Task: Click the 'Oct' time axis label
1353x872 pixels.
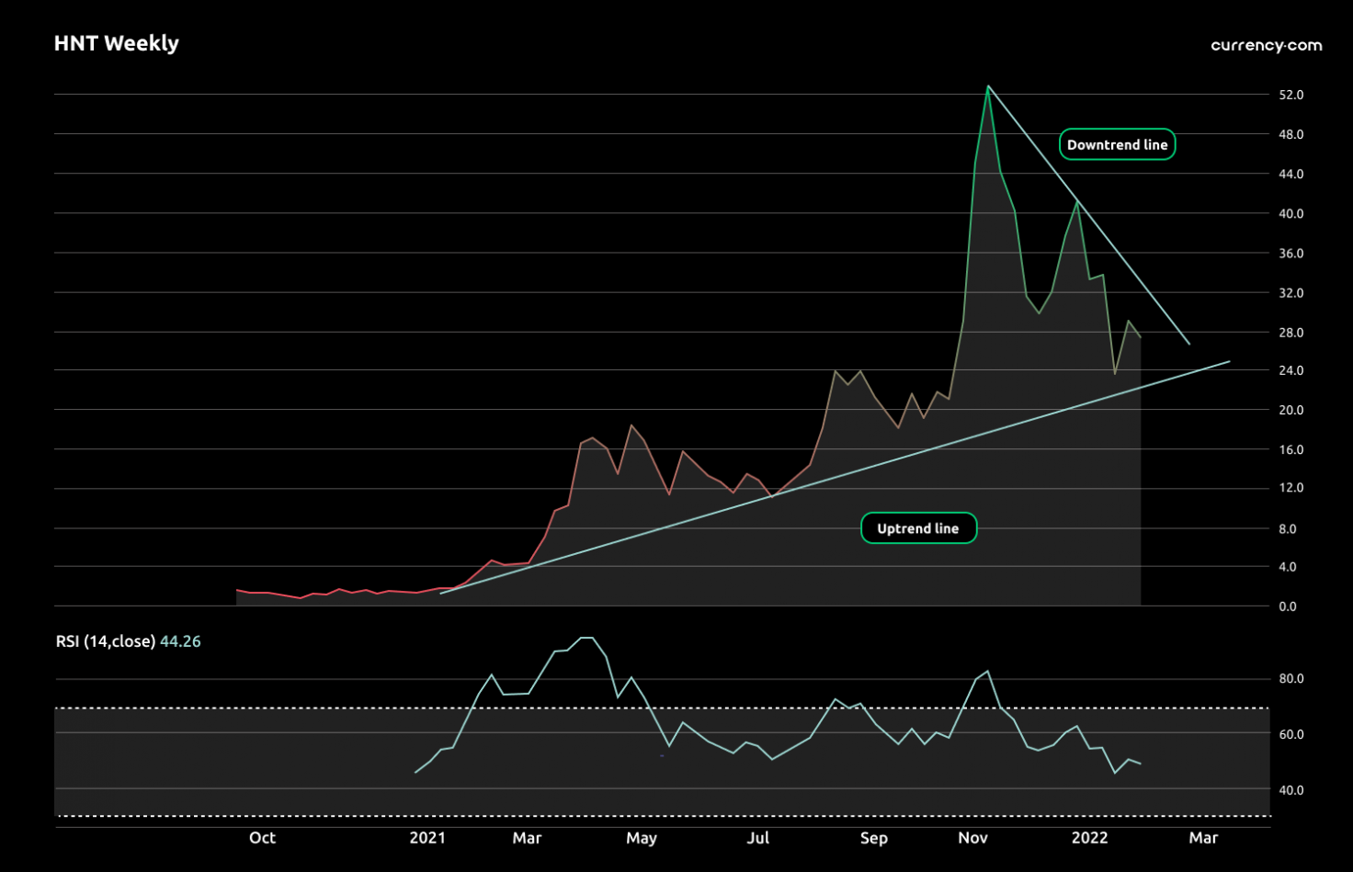Action: [262, 837]
